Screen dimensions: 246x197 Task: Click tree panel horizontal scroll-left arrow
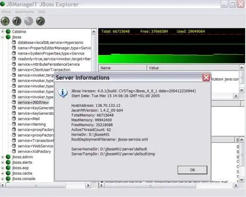click(3, 186)
